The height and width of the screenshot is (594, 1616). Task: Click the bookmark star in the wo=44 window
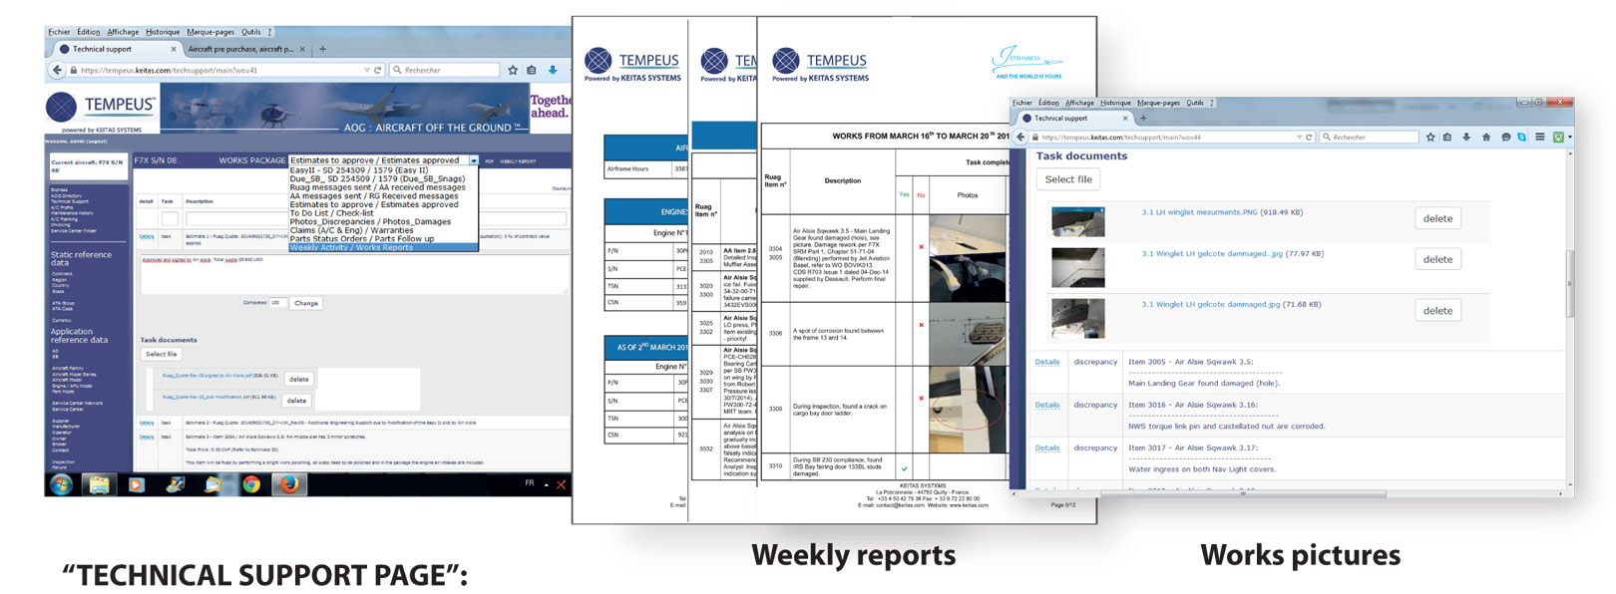[x=1429, y=137]
